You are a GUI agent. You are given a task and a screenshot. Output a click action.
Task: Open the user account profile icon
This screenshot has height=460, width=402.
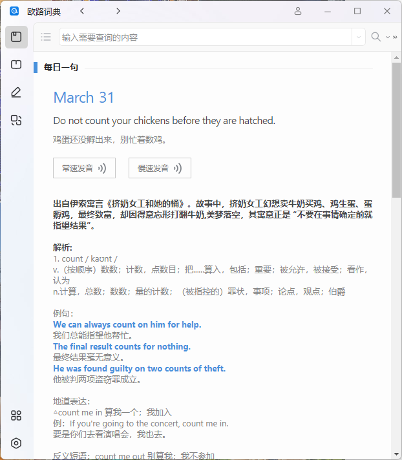(x=298, y=11)
